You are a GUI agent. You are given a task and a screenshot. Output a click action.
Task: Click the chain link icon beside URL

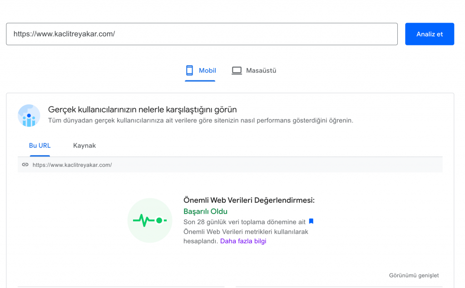tap(25, 165)
